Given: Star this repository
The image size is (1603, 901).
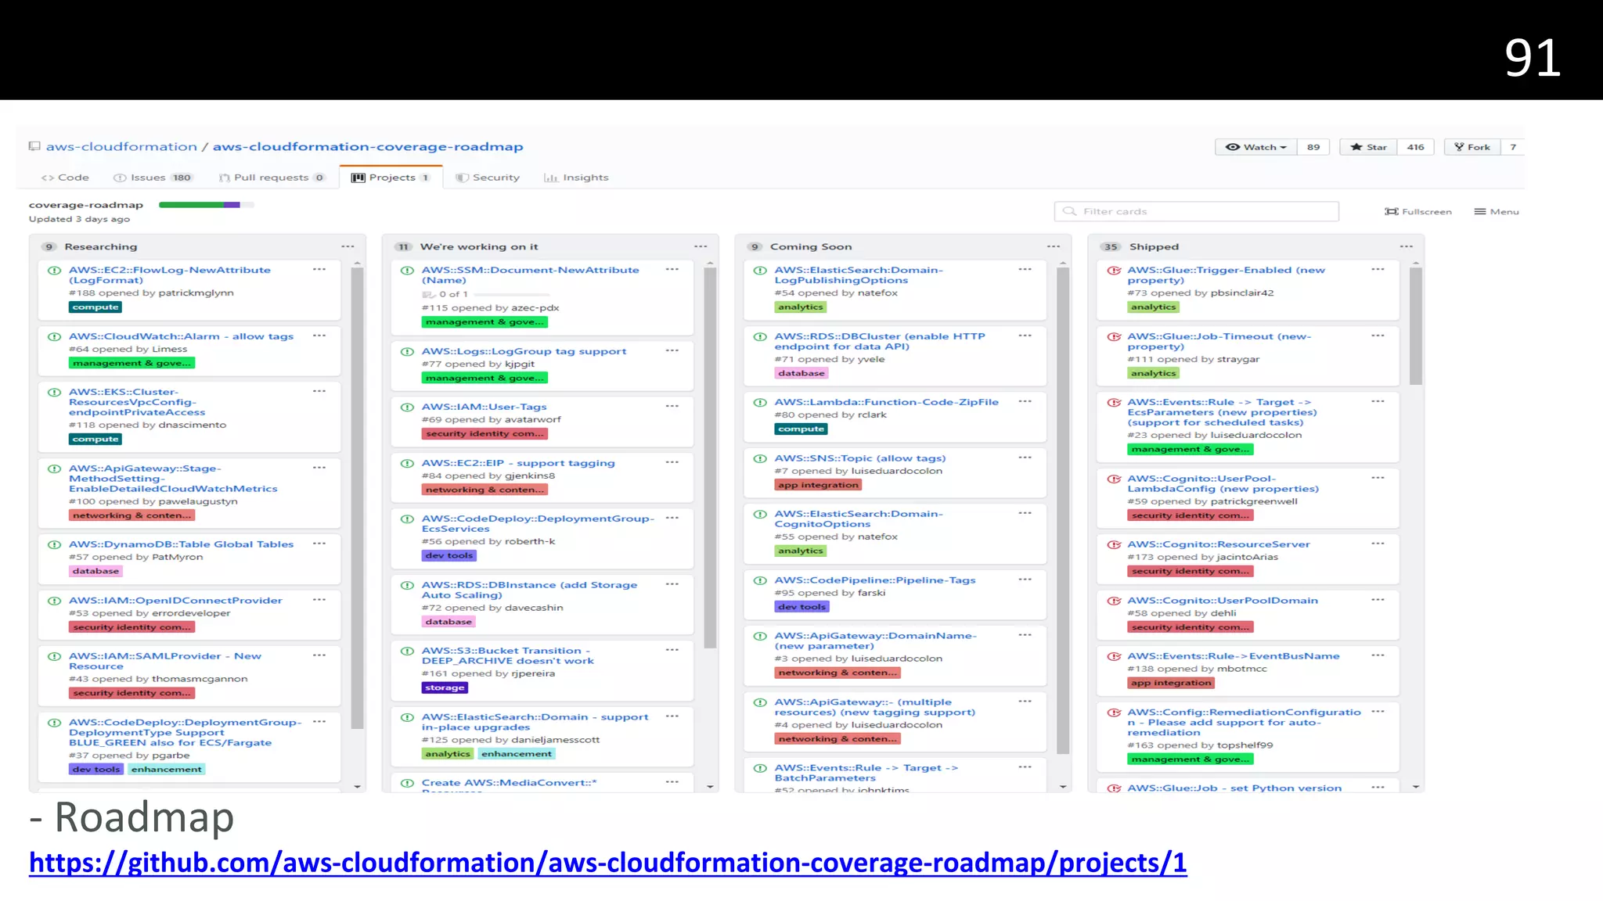Looking at the screenshot, I should 1368,147.
